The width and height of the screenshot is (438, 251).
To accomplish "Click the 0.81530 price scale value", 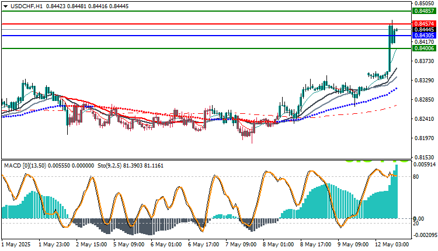I will point(425,158).
